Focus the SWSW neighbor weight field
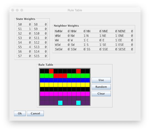Screen dimensions: 150x132 point(62,49)
